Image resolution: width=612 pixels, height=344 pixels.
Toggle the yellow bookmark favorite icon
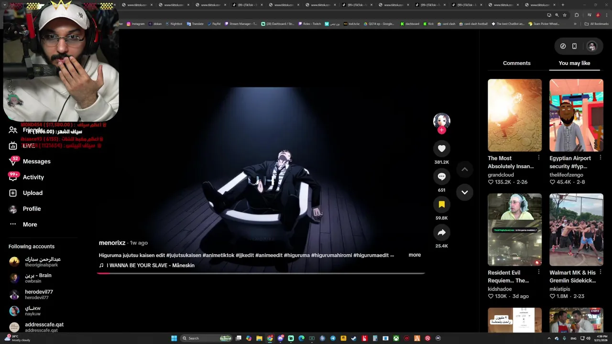click(x=441, y=204)
